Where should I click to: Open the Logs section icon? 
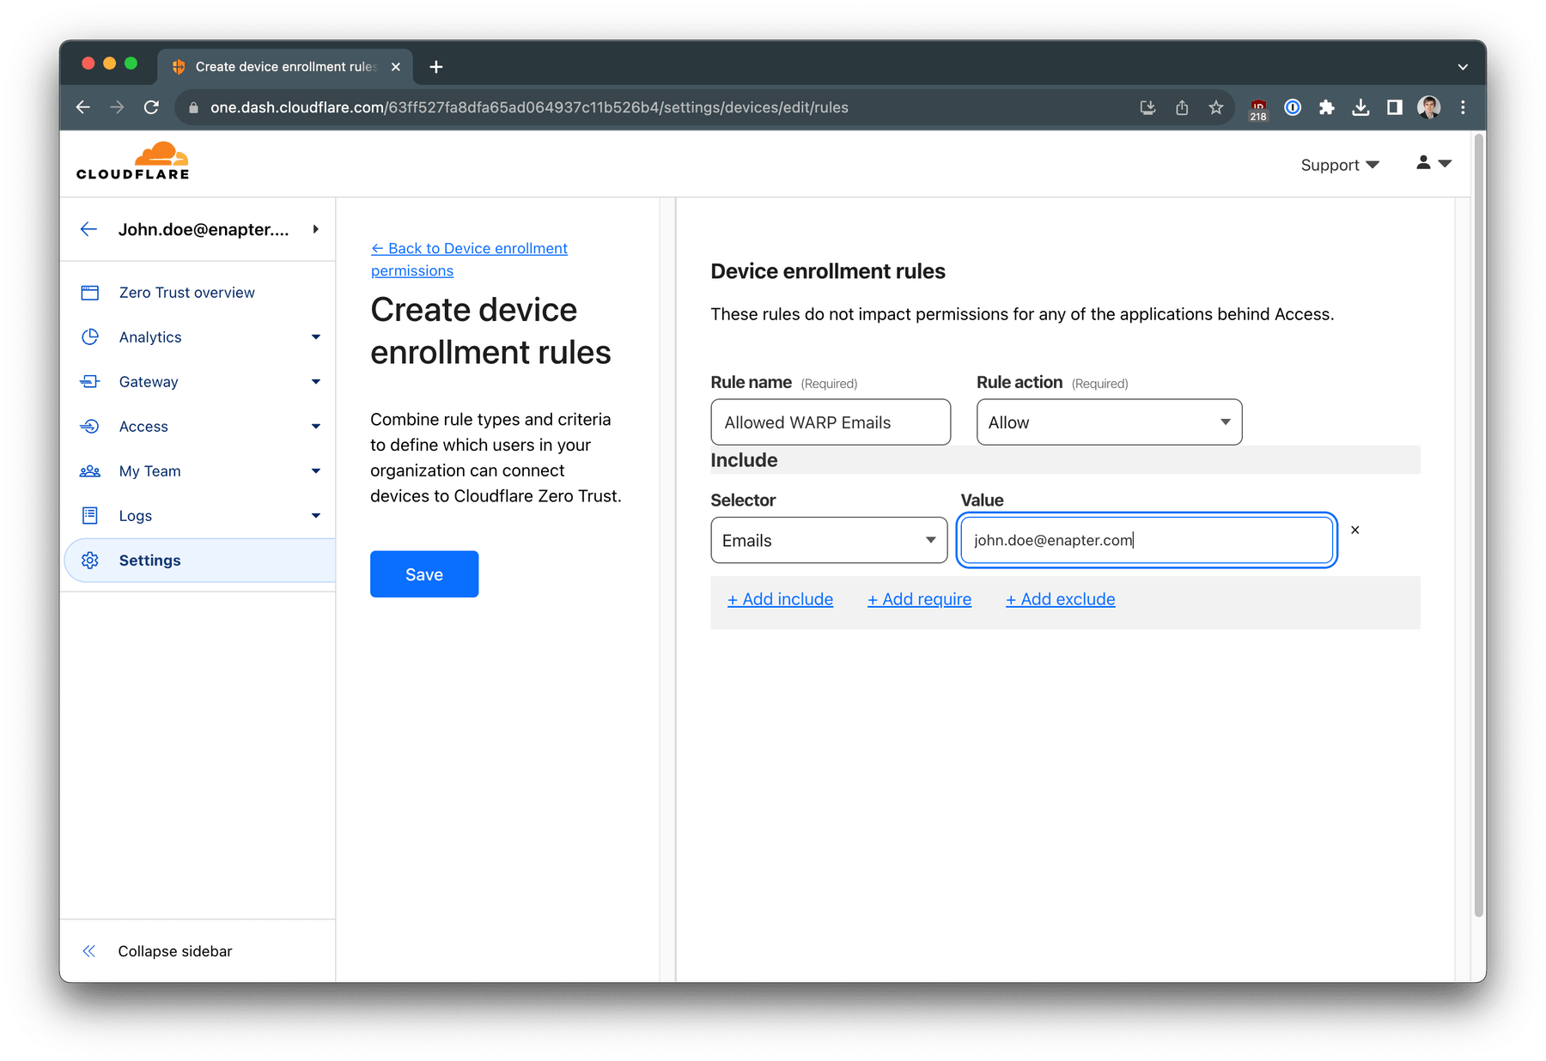pyautogui.click(x=90, y=515)
